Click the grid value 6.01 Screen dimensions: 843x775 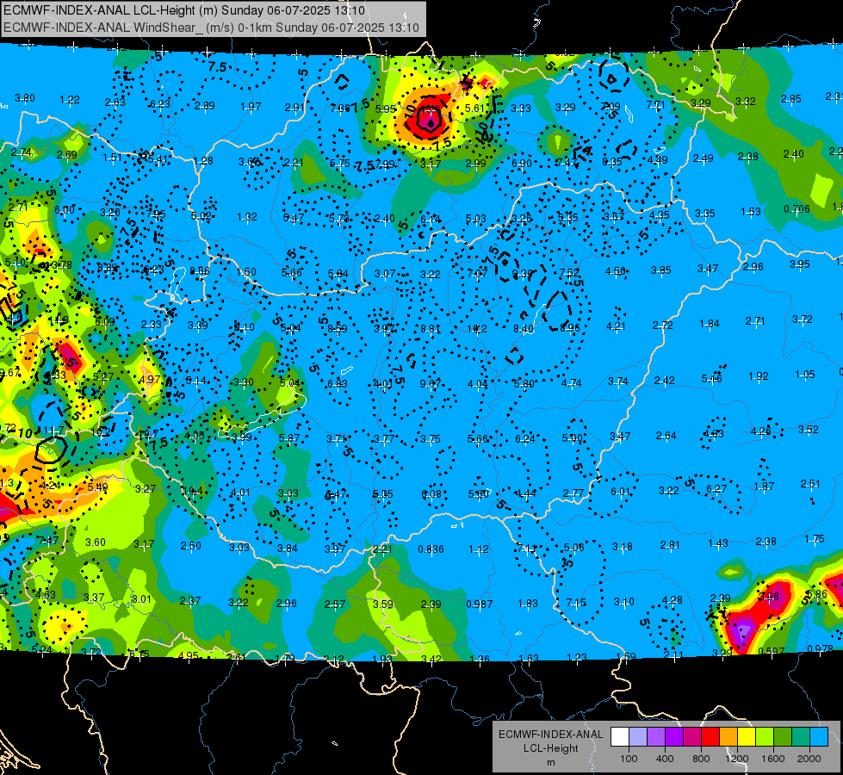pyautogui.click(x=621, y=491)
